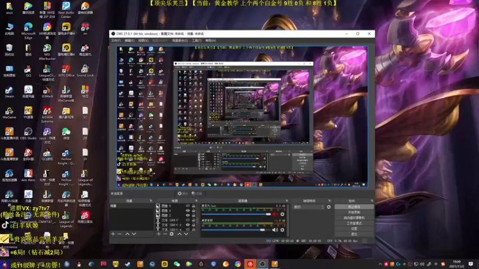
Task: Open the 3DMark desktop shortcut
Action: [x=47, y=92]
